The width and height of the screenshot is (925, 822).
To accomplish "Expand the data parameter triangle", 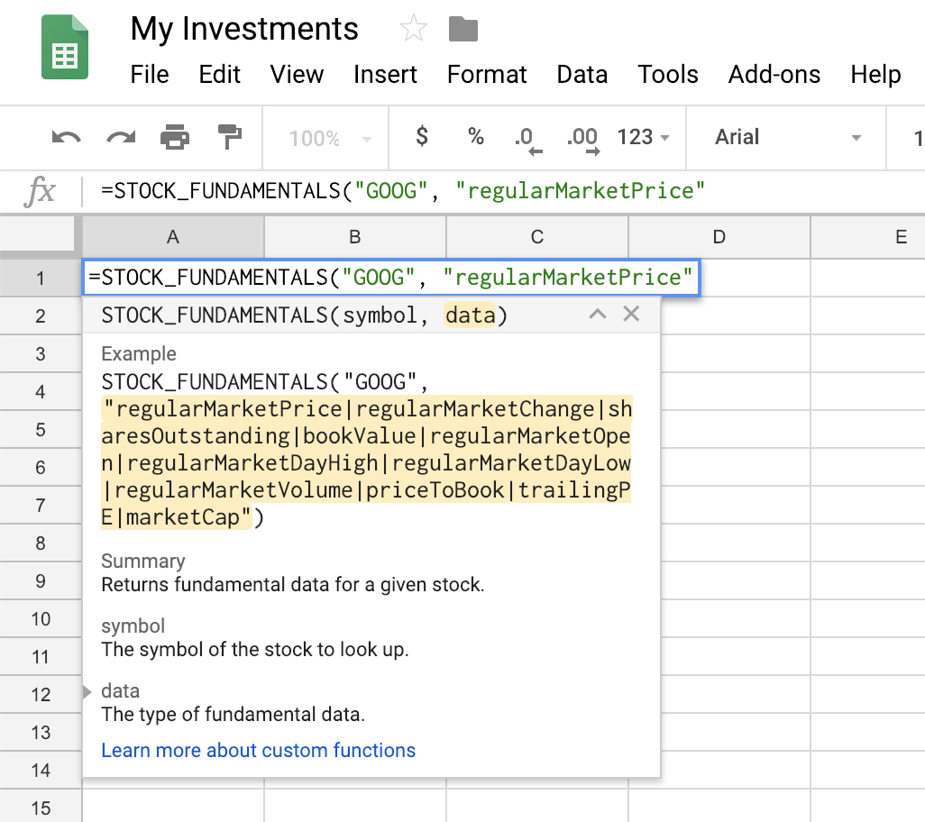I will click(x=87, y=691).
